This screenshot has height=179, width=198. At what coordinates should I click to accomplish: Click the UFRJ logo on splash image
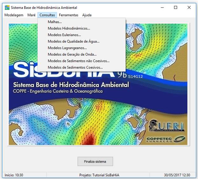click(x=166, y=126)
